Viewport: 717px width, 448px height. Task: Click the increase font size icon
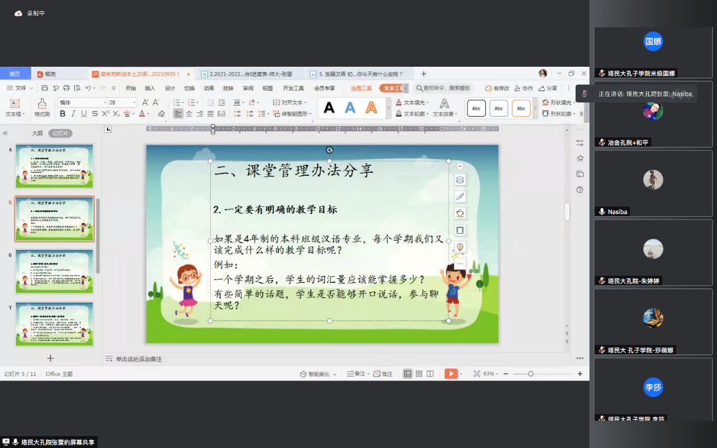coord(145,102)
